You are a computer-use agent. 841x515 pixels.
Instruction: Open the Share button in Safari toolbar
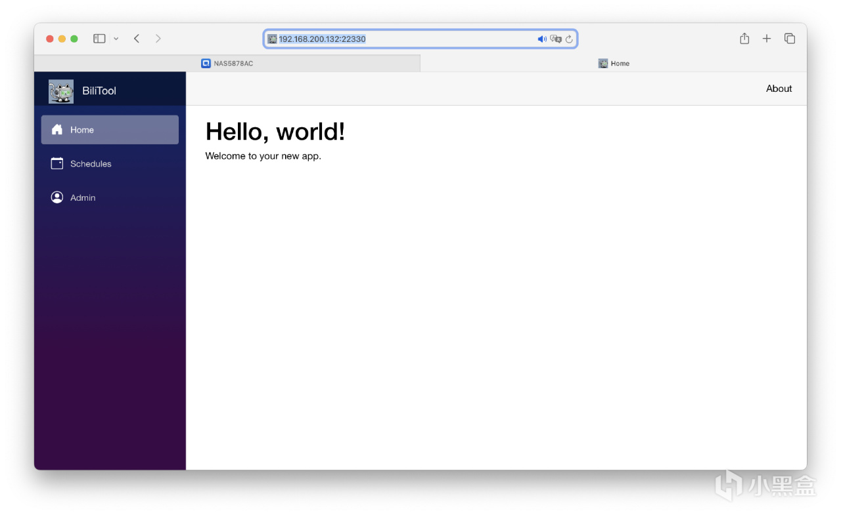pos(744,39)
